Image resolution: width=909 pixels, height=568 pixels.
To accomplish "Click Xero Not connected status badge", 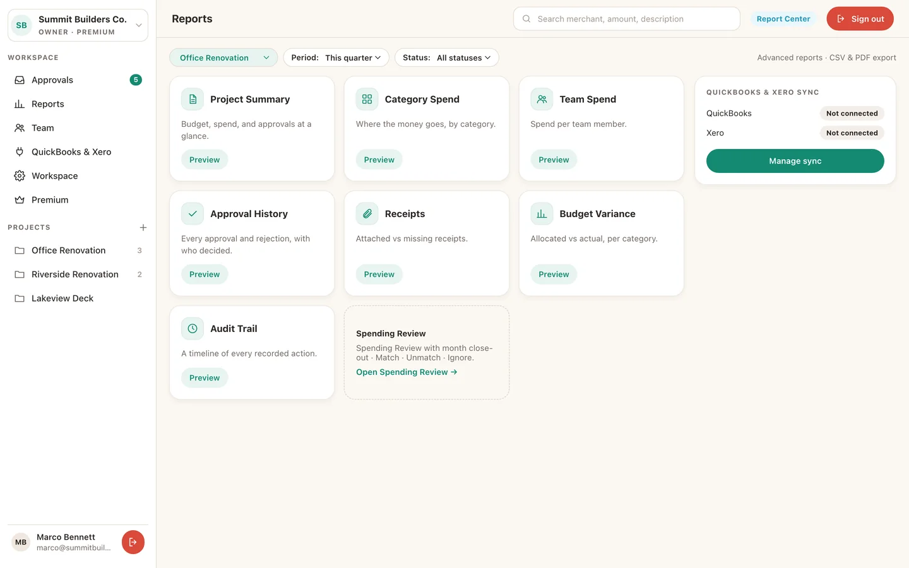I will [852, 133].
